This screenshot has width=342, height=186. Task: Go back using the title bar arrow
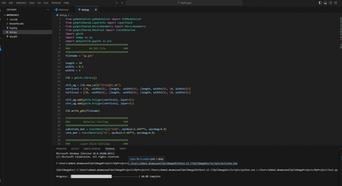(x=117, y=3)
